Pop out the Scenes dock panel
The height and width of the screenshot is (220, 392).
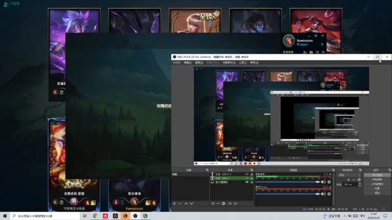(207, 170)
